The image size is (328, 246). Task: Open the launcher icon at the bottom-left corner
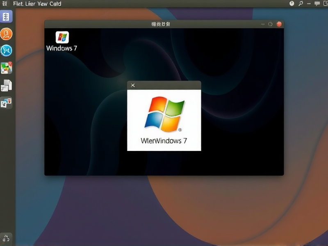(x=6, y=238)
